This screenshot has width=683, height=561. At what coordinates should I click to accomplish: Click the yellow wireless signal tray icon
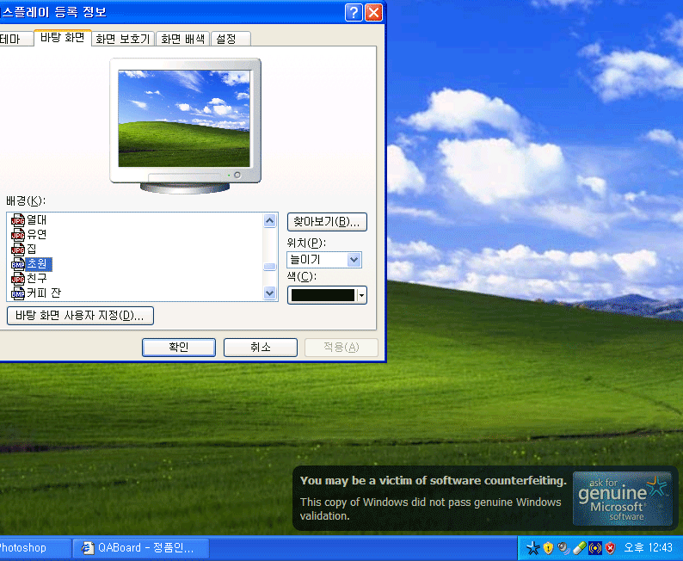click(x=595, y=548)
